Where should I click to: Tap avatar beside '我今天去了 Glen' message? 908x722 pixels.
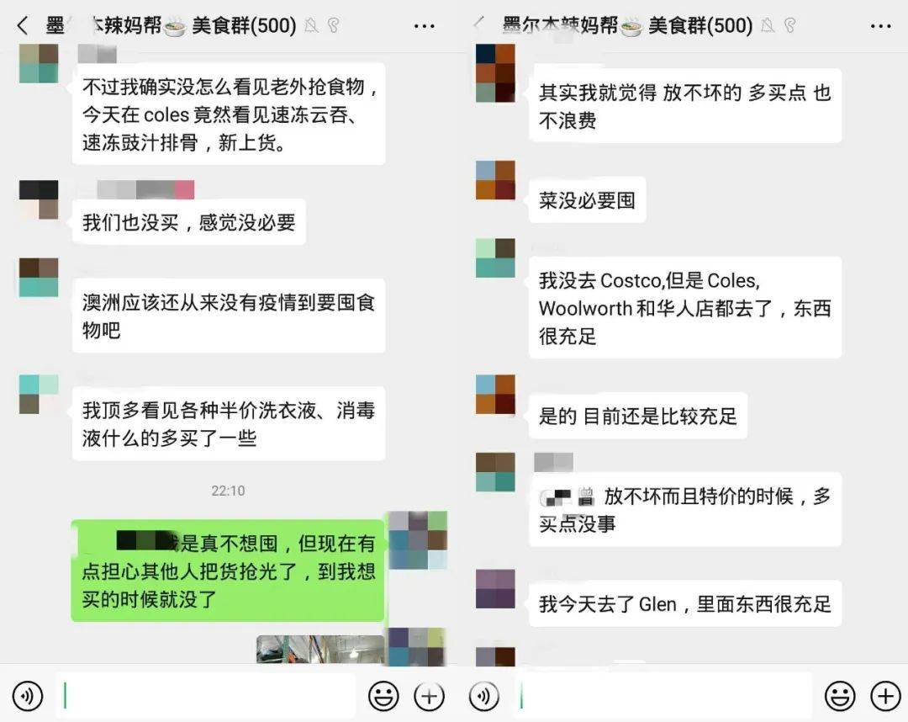495,589
